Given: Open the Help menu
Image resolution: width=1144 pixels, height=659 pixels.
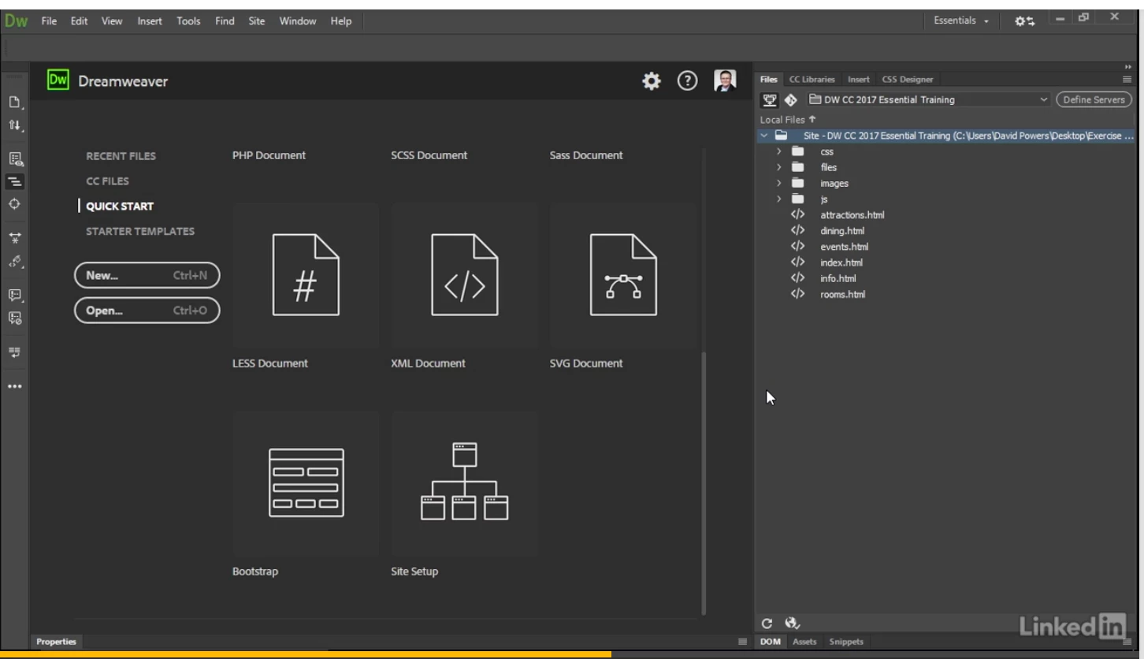Looking at the screenshot, I should click(x=341, y=21).
